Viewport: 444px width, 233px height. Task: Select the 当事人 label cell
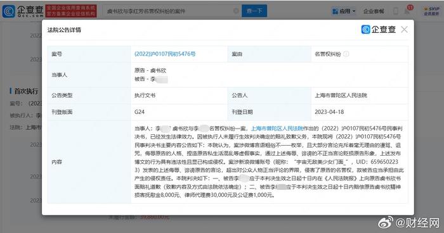pyautogui.click(x=89, y=75)
